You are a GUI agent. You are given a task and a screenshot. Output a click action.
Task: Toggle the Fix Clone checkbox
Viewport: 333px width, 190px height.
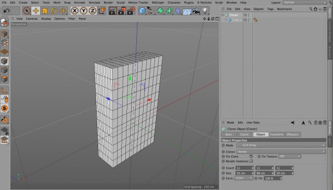(x=251, y=156)
